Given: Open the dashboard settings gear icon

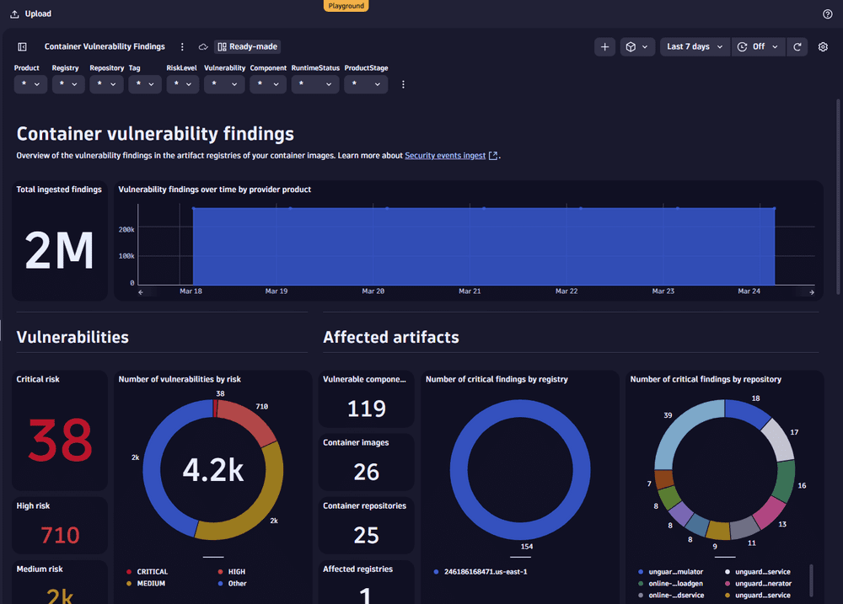Looking at the screenshot, I should point(823,46).
